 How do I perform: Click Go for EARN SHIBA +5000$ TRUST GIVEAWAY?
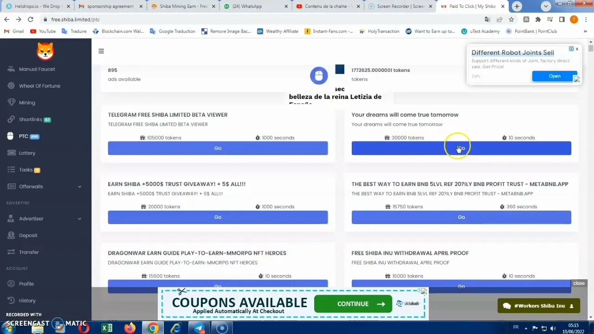coord(218,217)
